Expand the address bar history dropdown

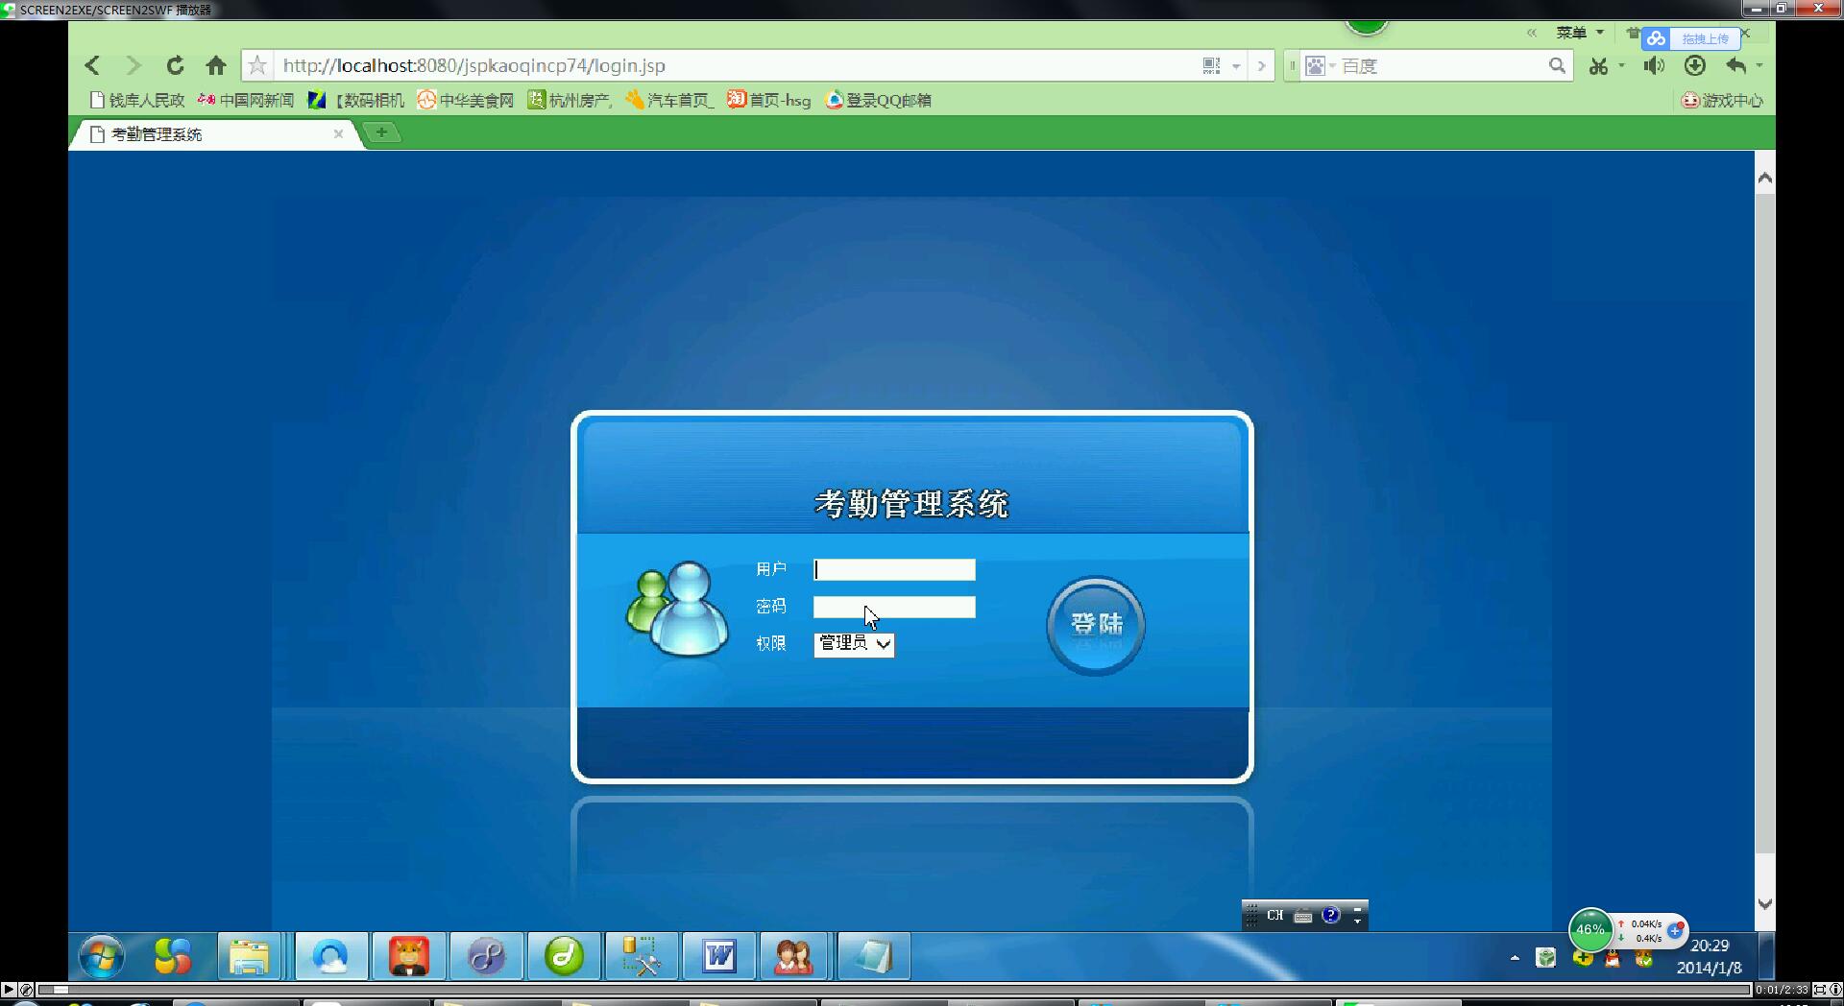coord(1236,66)
